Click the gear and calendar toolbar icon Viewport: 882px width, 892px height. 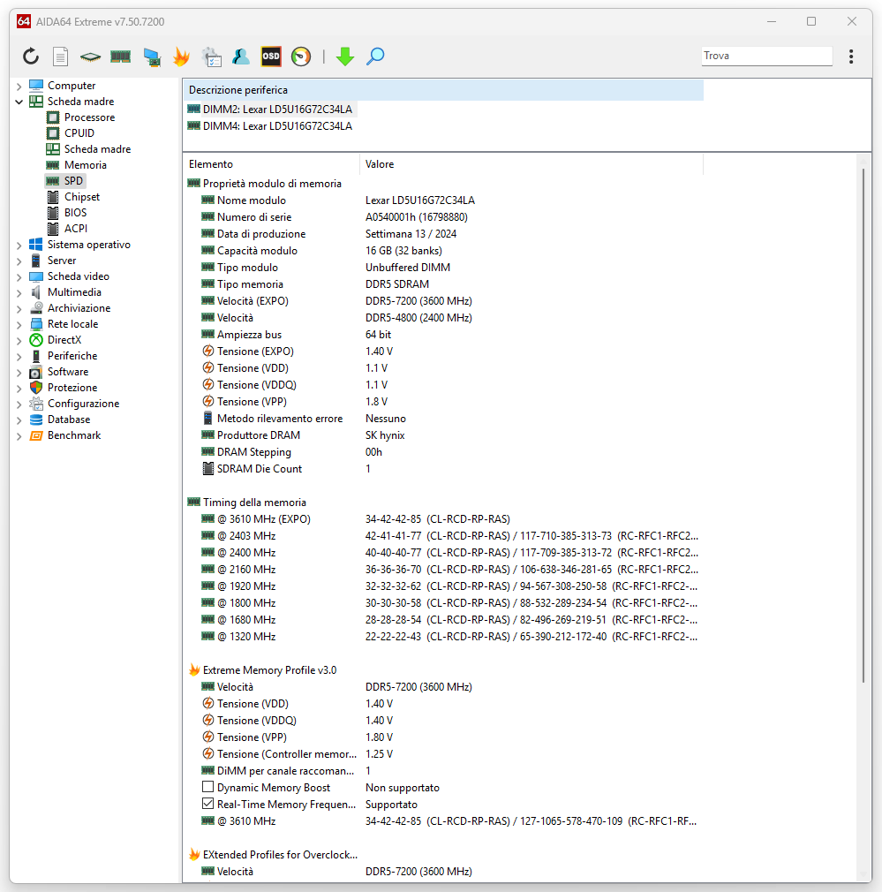click(212, 57)
